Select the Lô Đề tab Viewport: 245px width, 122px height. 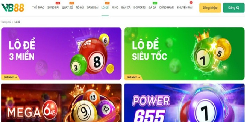click(x=105, y=7)
